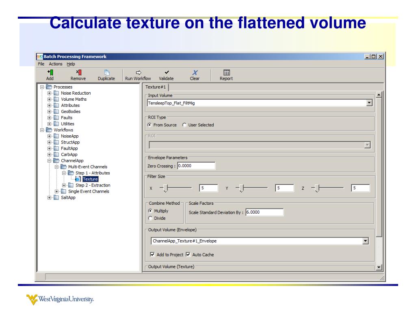416x312 pixels.
Task: Select the Texture tree item label
Action: click(x=90, y=179)
